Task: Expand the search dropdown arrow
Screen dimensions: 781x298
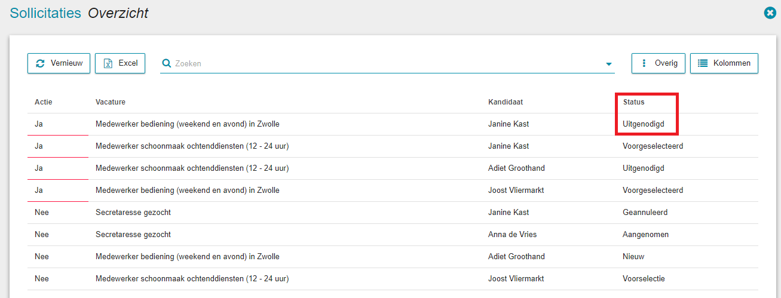Action: pos(609,64)
